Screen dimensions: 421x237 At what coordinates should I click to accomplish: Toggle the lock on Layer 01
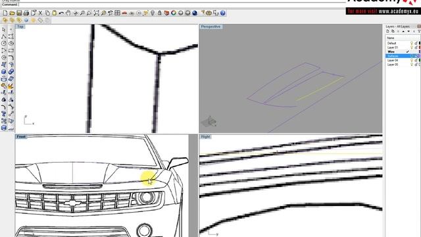416,47
